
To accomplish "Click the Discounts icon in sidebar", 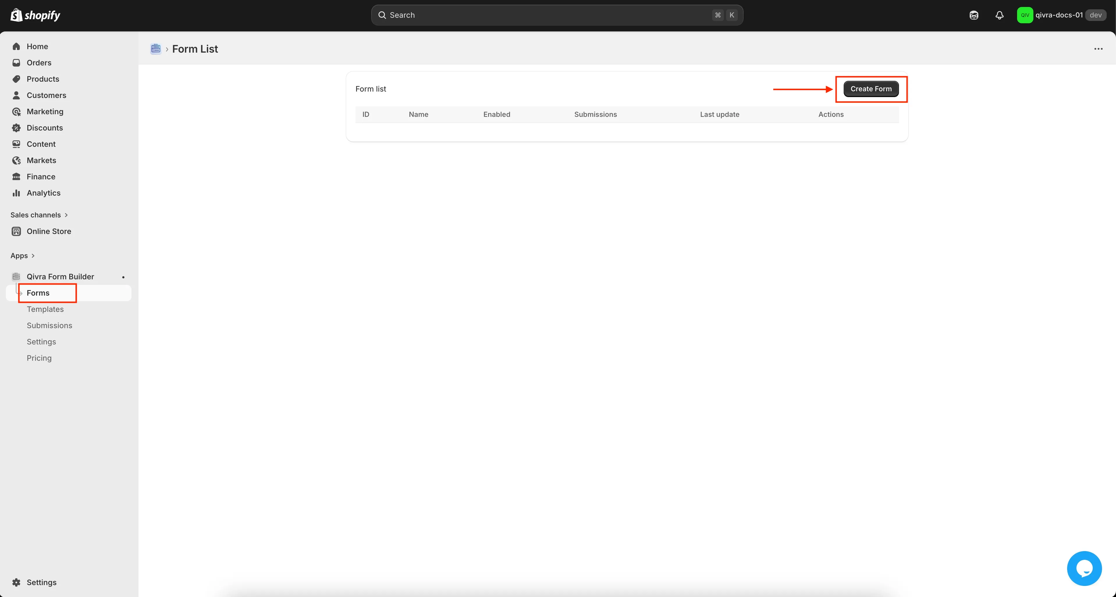I will (x=17, y=128).
